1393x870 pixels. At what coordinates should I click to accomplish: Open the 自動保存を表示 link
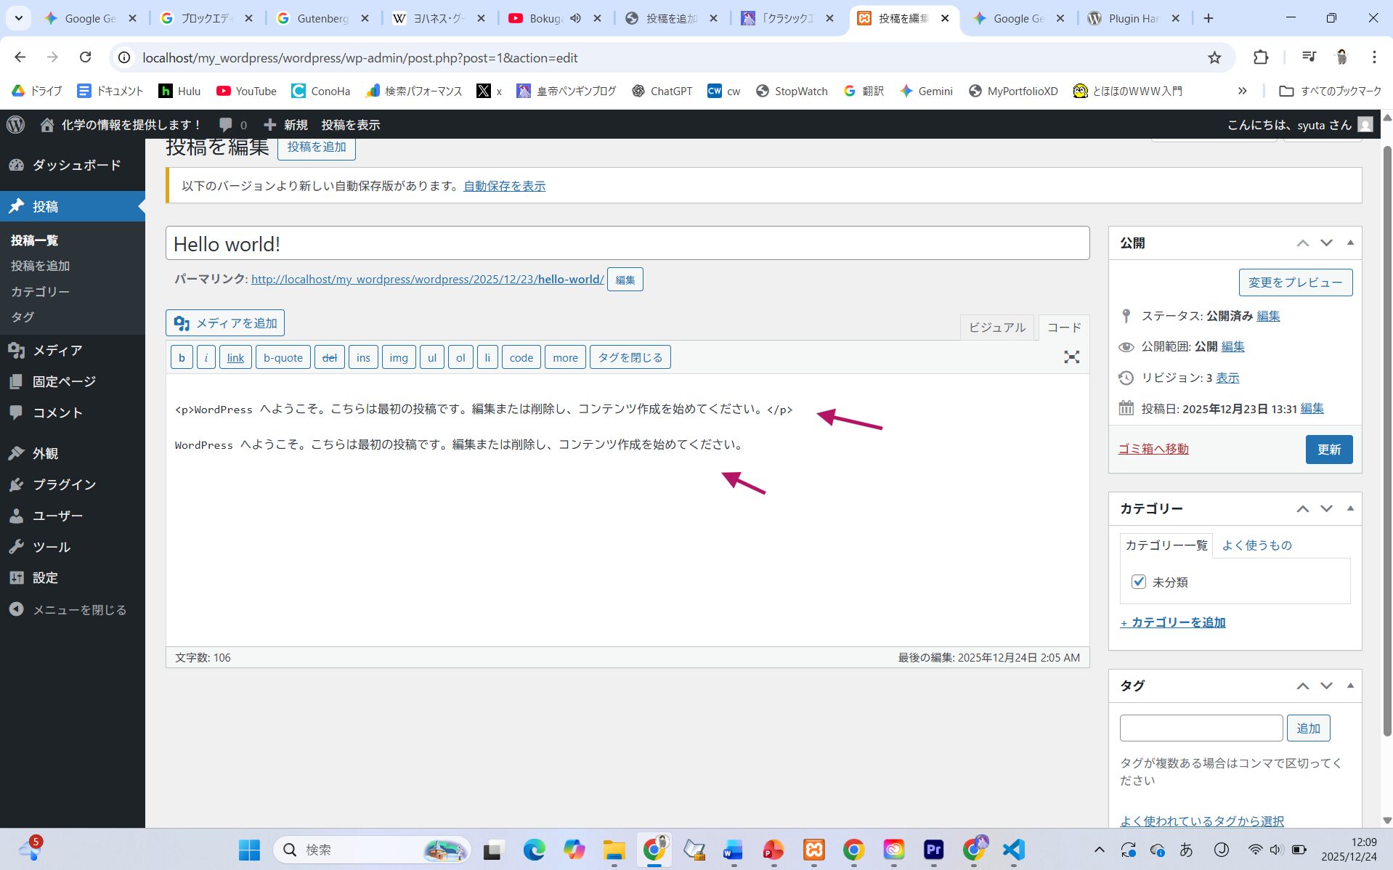point(504,186)
